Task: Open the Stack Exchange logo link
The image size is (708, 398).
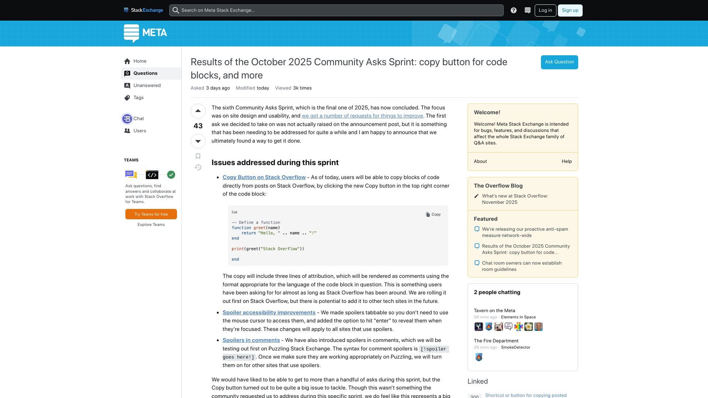Action: (143, 10)
